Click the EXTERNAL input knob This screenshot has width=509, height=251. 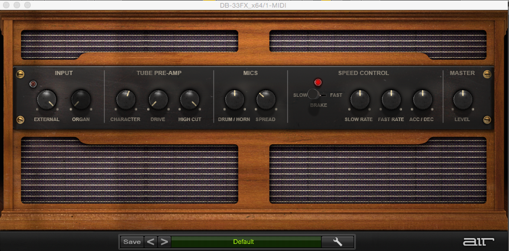click(47, 100)
